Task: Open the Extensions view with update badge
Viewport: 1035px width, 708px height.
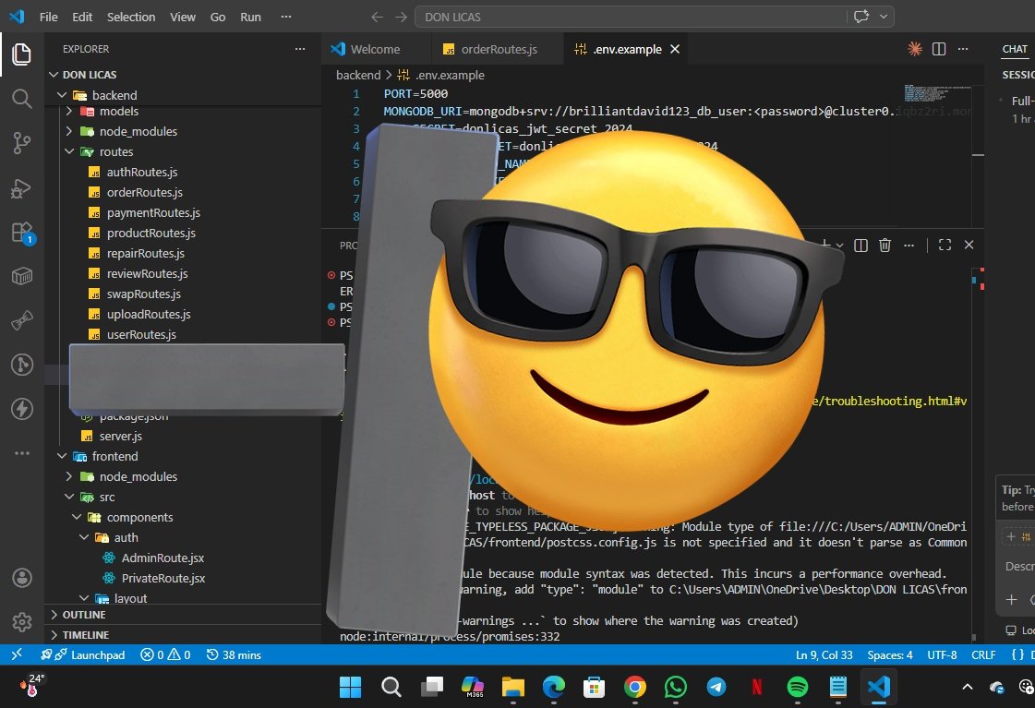Action: pyautogui.click(x=22, y=233)
